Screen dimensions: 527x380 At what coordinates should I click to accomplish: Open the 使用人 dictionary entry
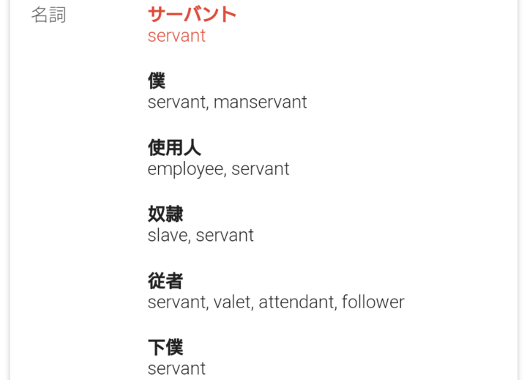(x=174, y=147)
